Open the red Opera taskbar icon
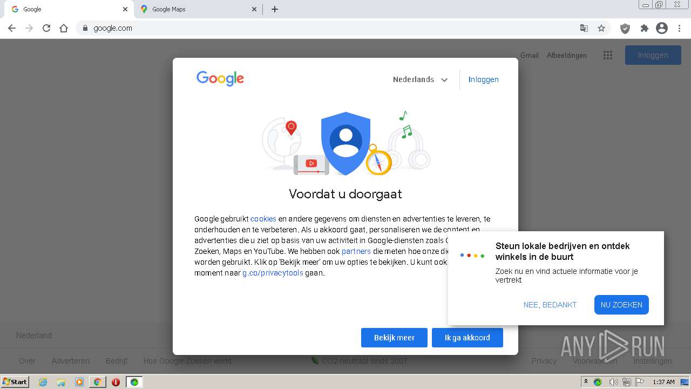This screenshot has width=691, height=389. click(116, 382)
